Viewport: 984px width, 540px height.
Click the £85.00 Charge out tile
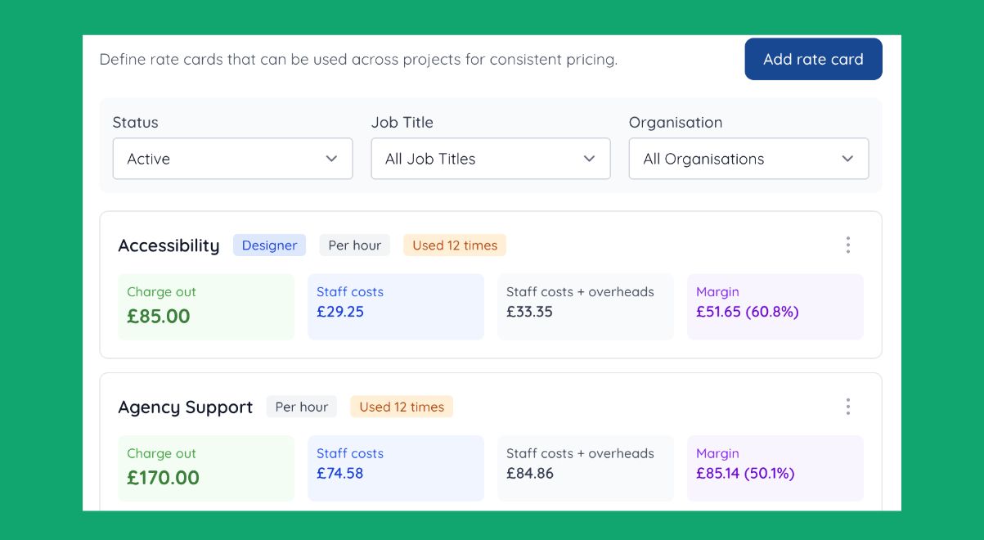tap(205, 306)
